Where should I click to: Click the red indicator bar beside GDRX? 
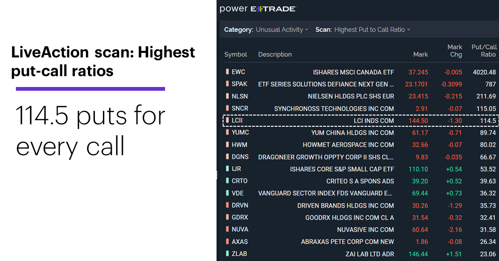point(227,217)
